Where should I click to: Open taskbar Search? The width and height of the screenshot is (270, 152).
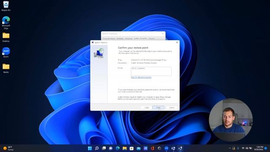click(x=97, y=148)
